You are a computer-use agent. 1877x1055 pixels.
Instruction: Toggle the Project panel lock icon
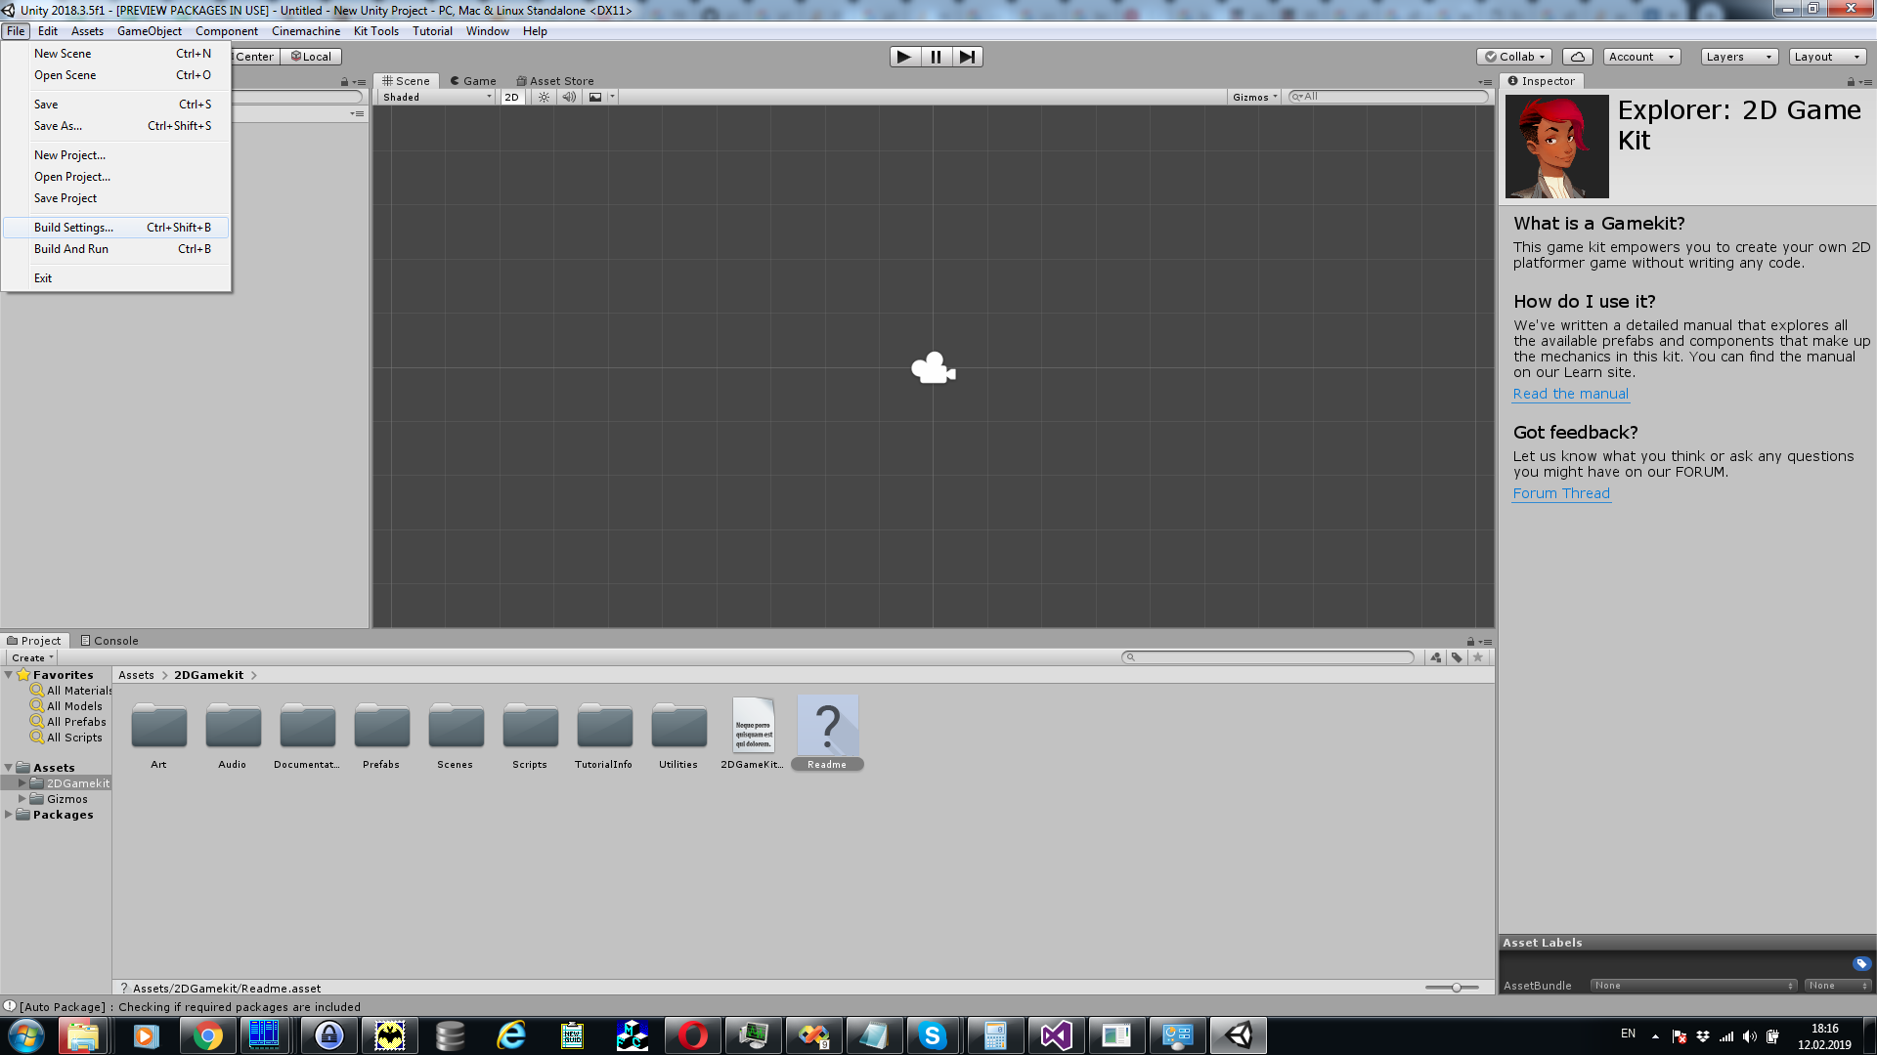(x=1470, y=642)
